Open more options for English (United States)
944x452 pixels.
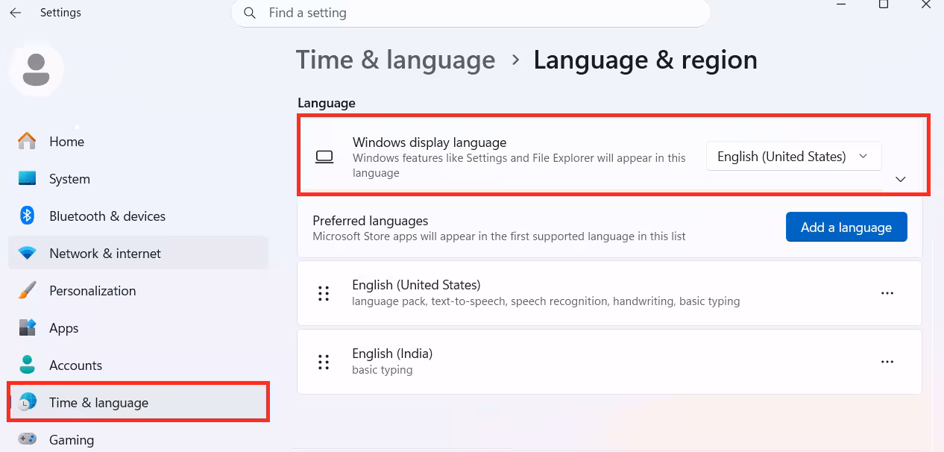tap(887, 293)
